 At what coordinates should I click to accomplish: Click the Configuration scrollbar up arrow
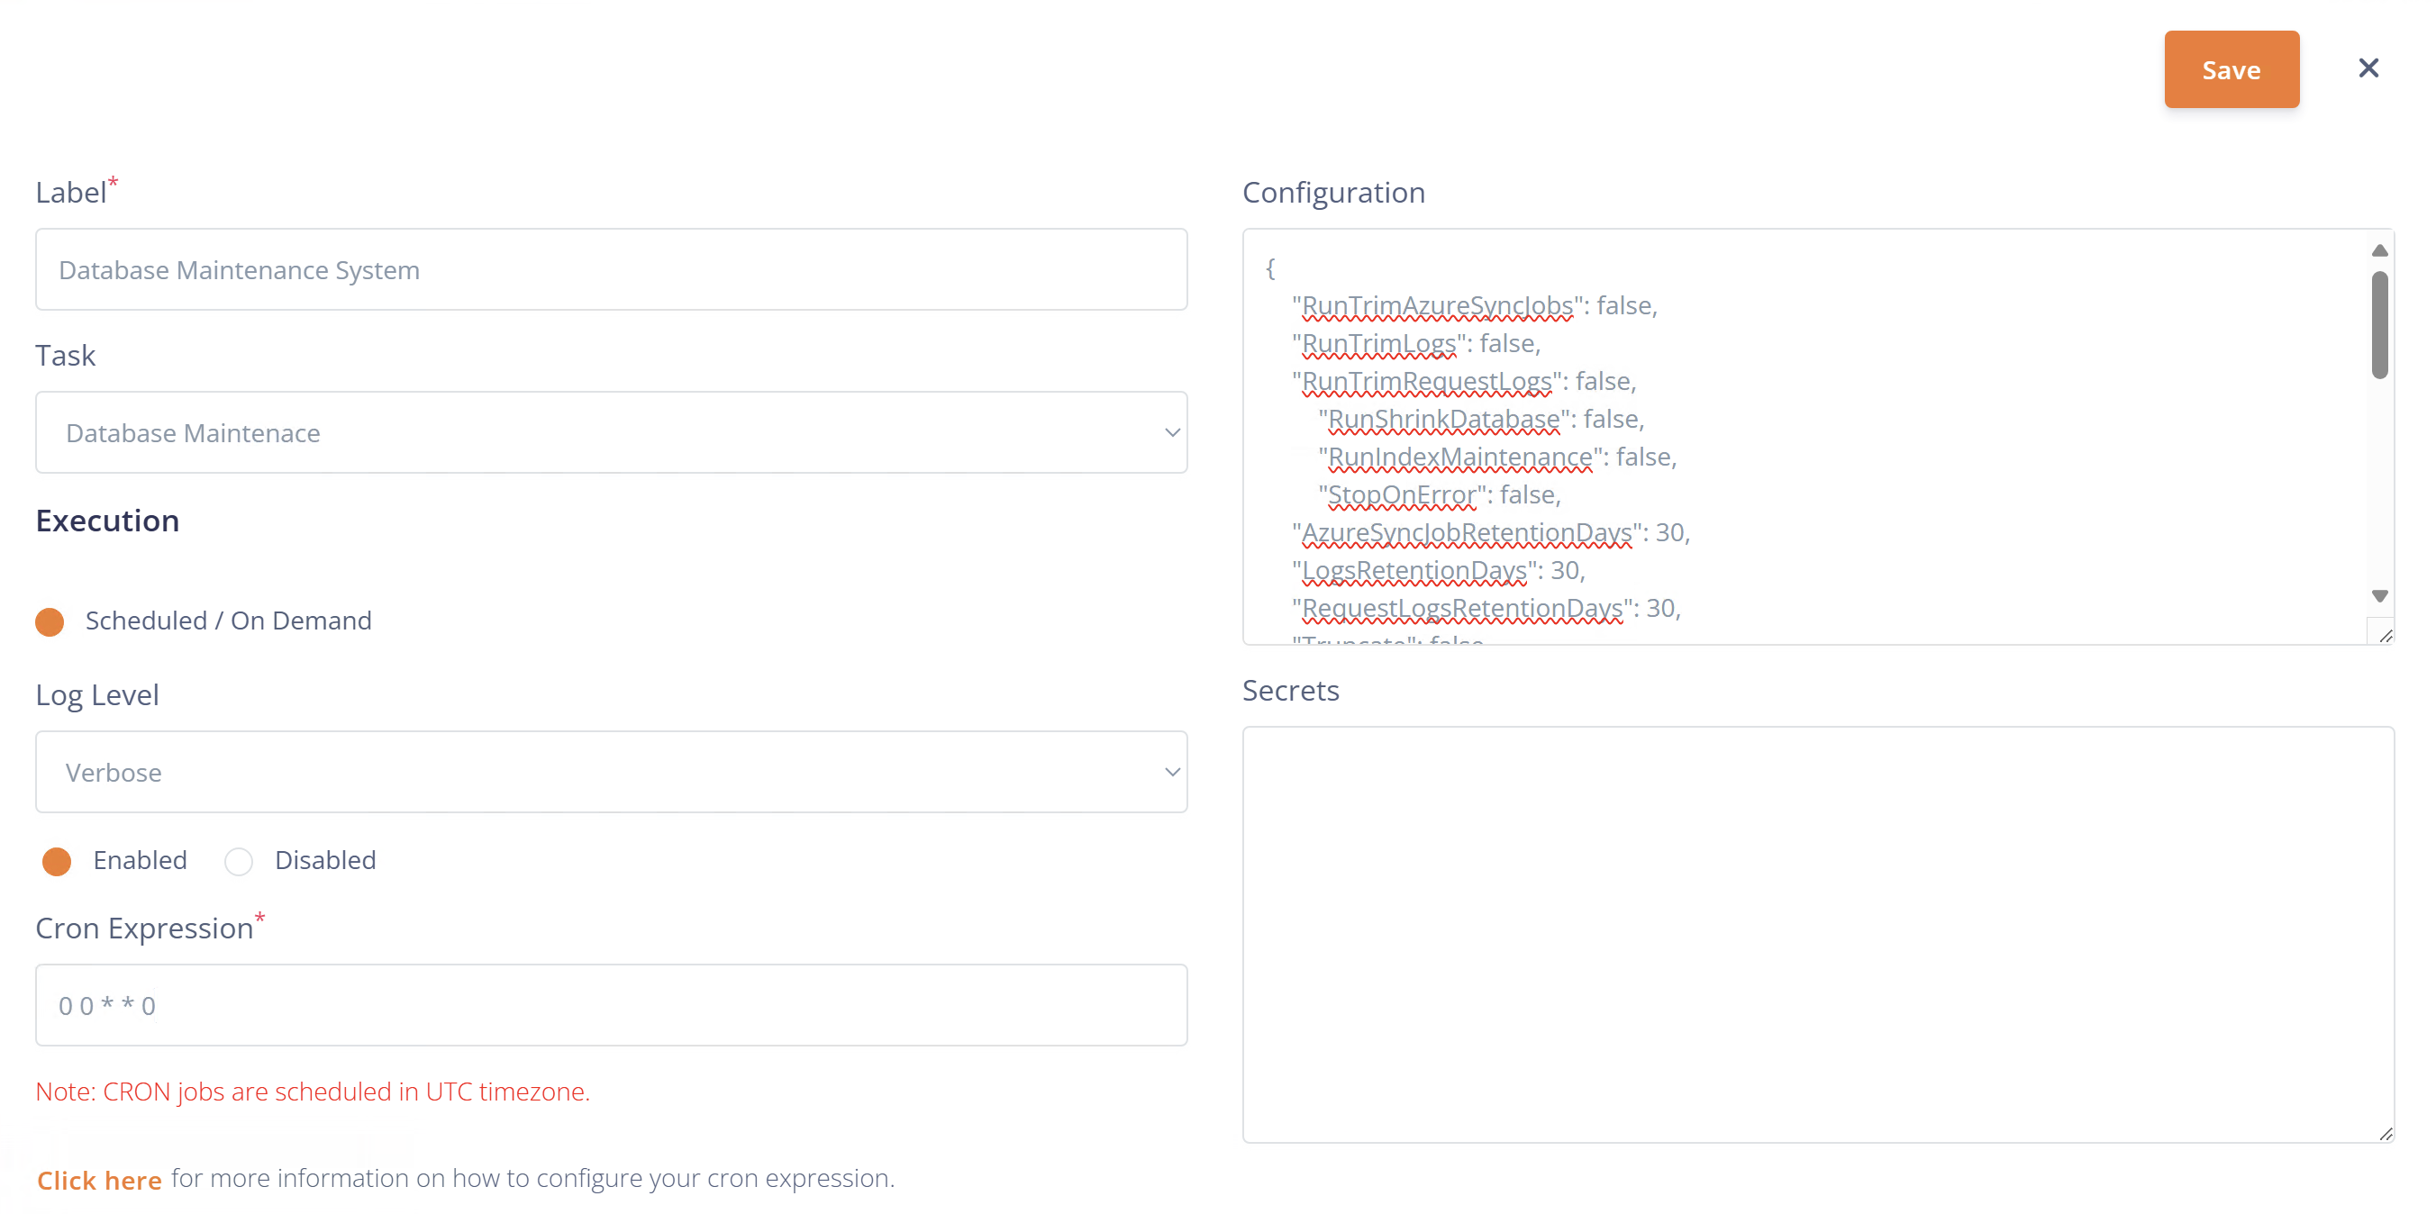pyautogui.click(x=2379, y=250)
